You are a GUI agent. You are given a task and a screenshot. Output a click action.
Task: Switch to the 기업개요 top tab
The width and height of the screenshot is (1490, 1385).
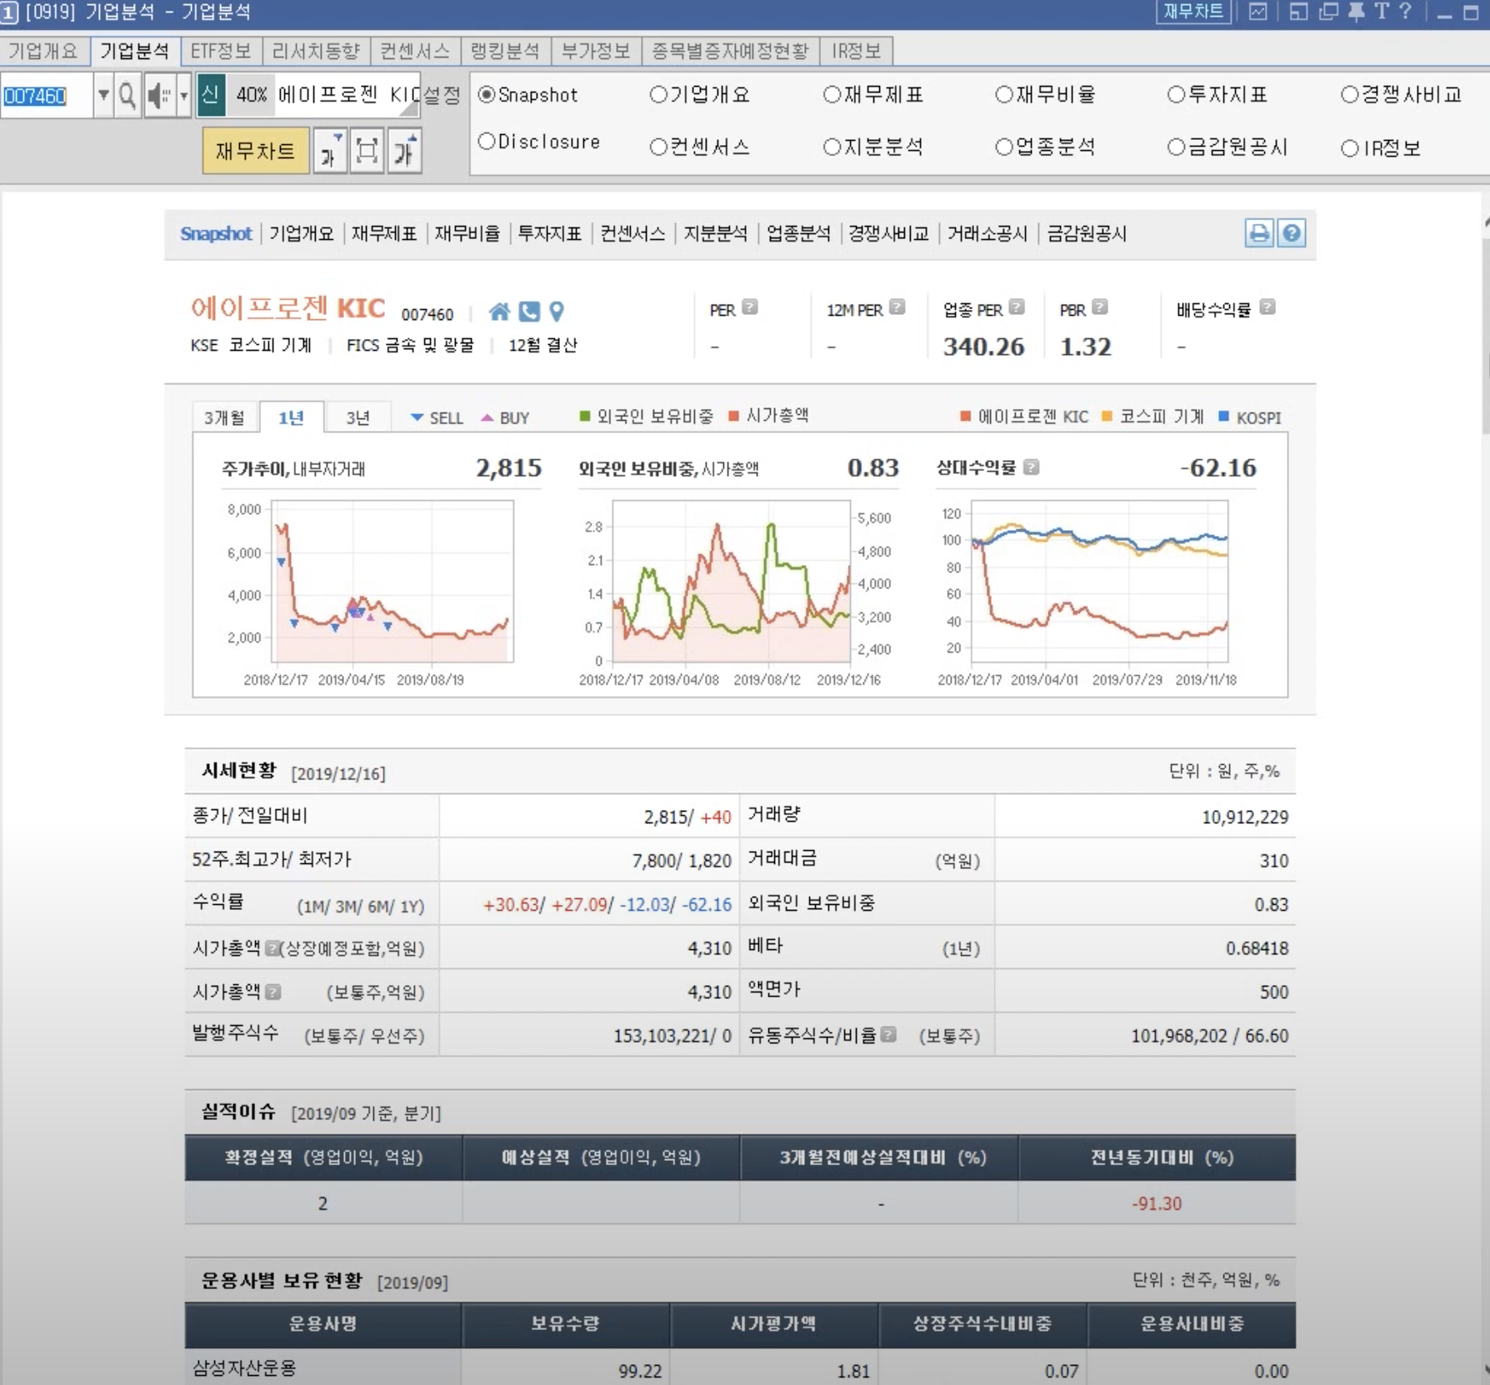tap(43, 51)
